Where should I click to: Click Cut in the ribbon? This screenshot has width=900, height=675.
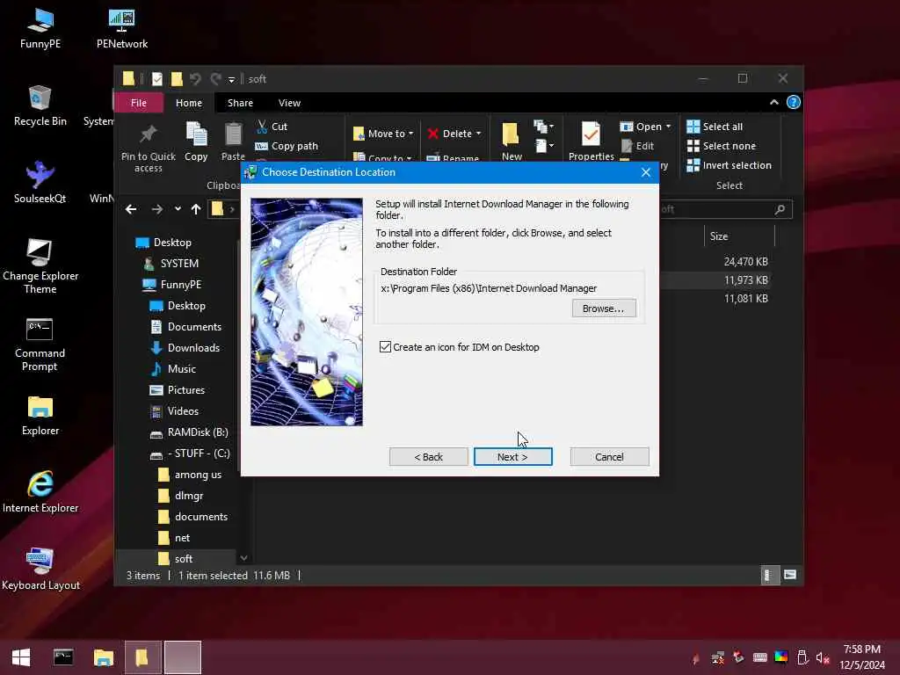[x=272, y=127]
